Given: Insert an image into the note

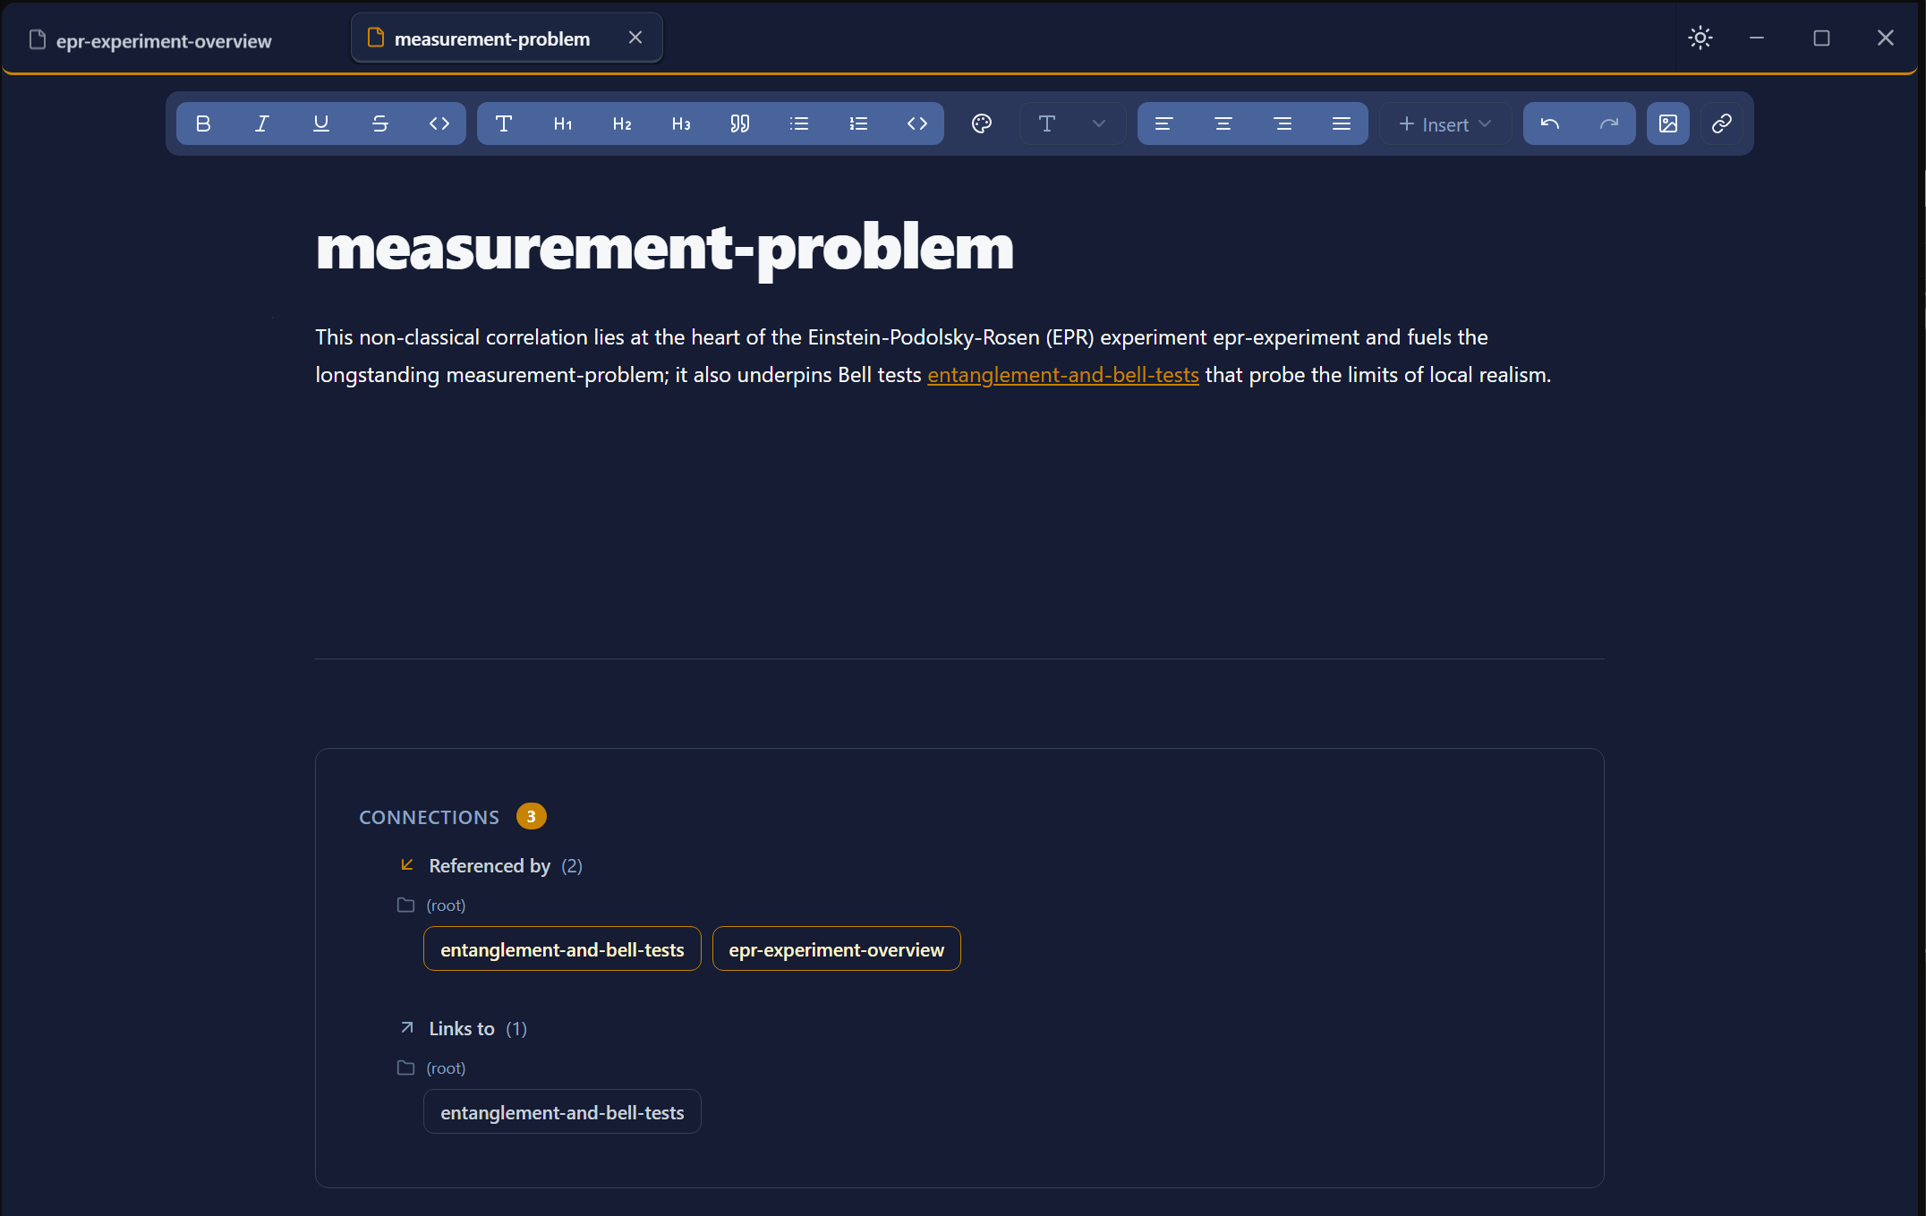Looking at the screenshot, I should point(1668,123).
